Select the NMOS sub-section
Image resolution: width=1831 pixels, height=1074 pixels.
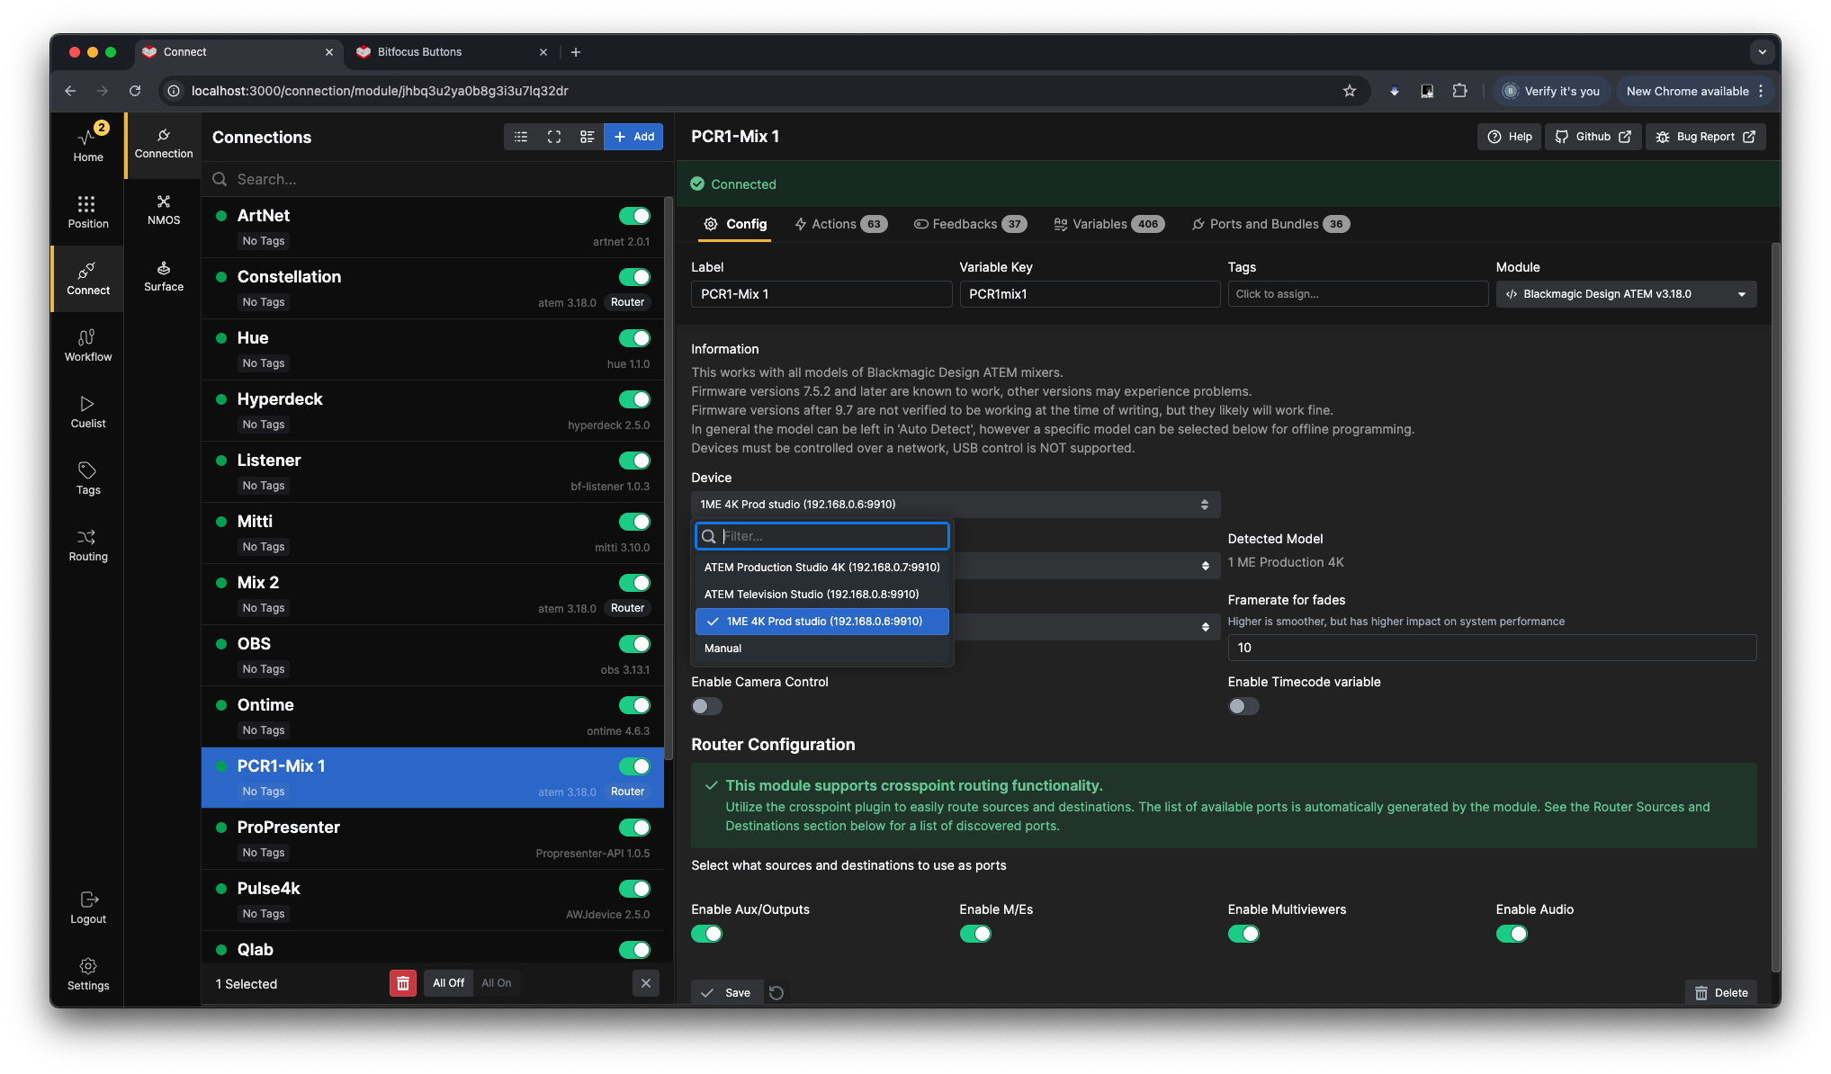pos(164,210)
